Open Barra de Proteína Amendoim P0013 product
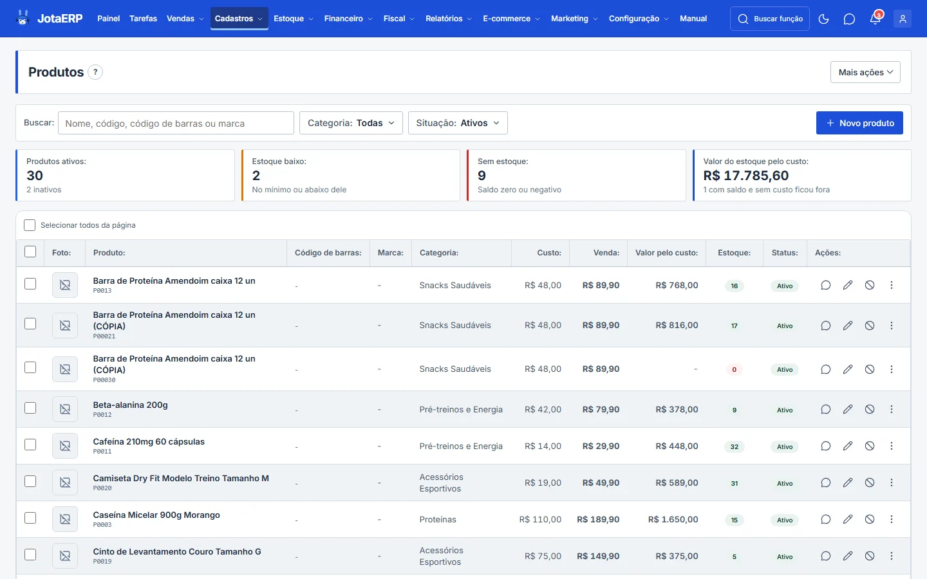927x579 pixels. pos(174,280)
